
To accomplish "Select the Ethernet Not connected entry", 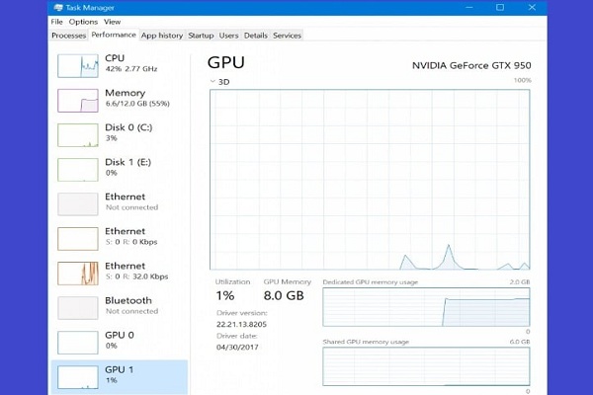I will pyautogui.click(x=120, y=204).
